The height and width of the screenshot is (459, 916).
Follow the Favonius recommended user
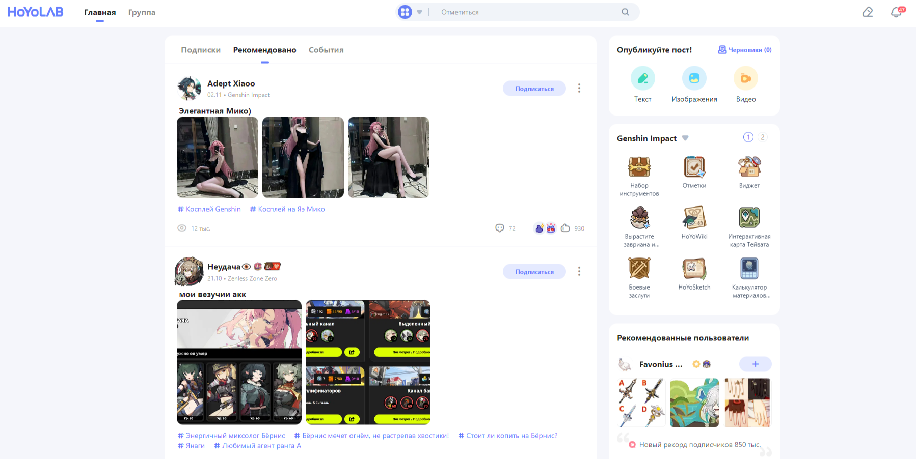756,364
